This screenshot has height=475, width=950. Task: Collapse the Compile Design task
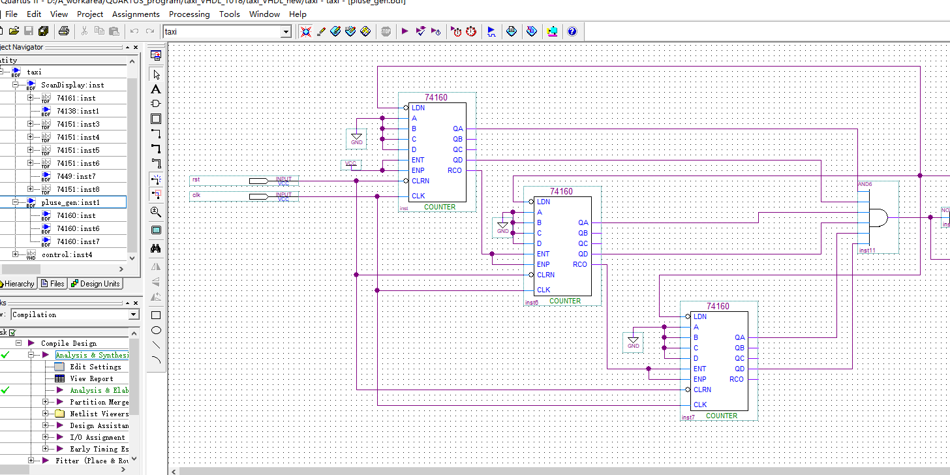tap(19, 343)
